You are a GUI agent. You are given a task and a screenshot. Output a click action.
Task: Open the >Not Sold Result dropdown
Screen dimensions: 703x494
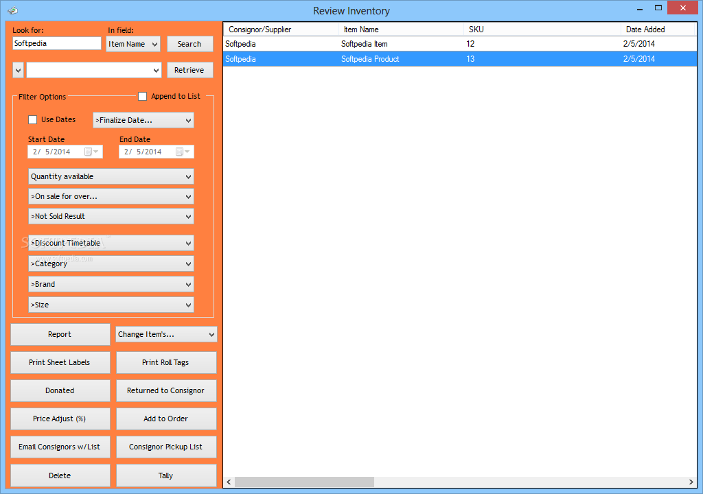[x=111, y=216]
